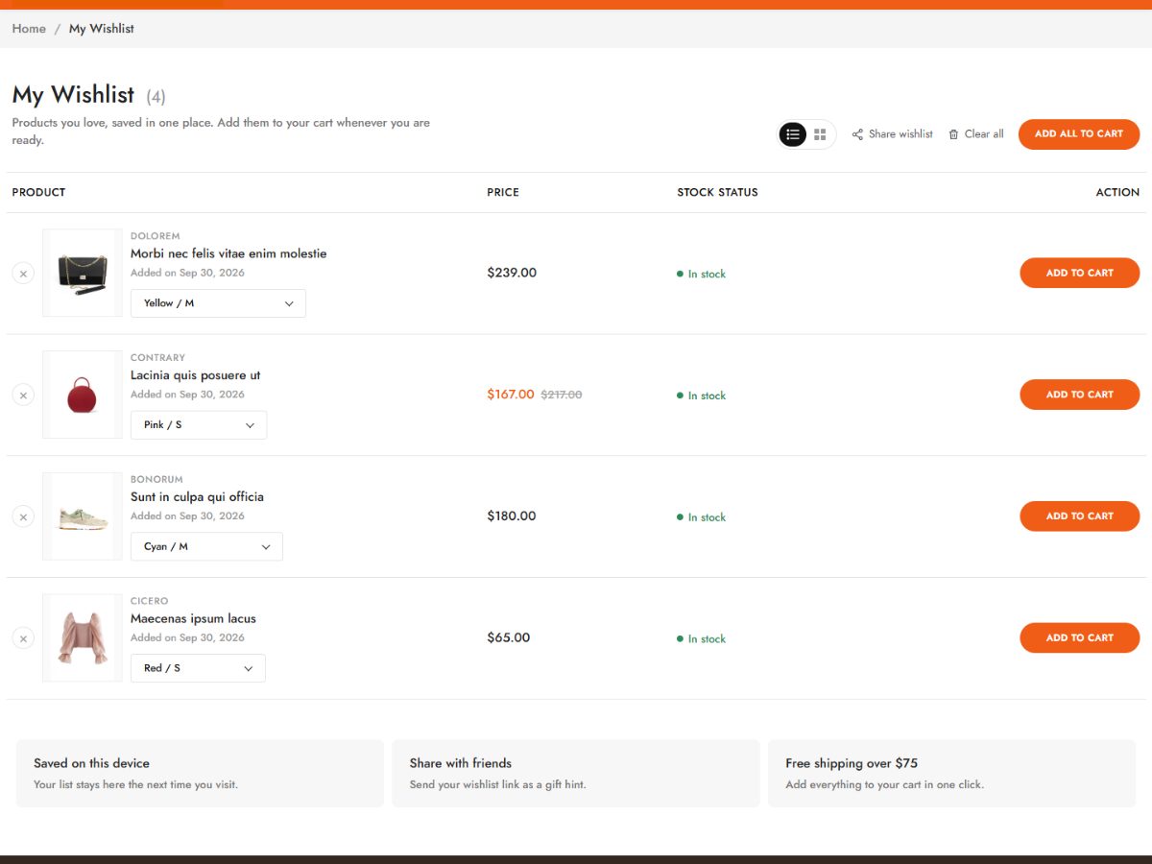Click the BONORUM brand label
This screenshot has height=864, width=1152.
pyautogui.click(x=156, y=480)
